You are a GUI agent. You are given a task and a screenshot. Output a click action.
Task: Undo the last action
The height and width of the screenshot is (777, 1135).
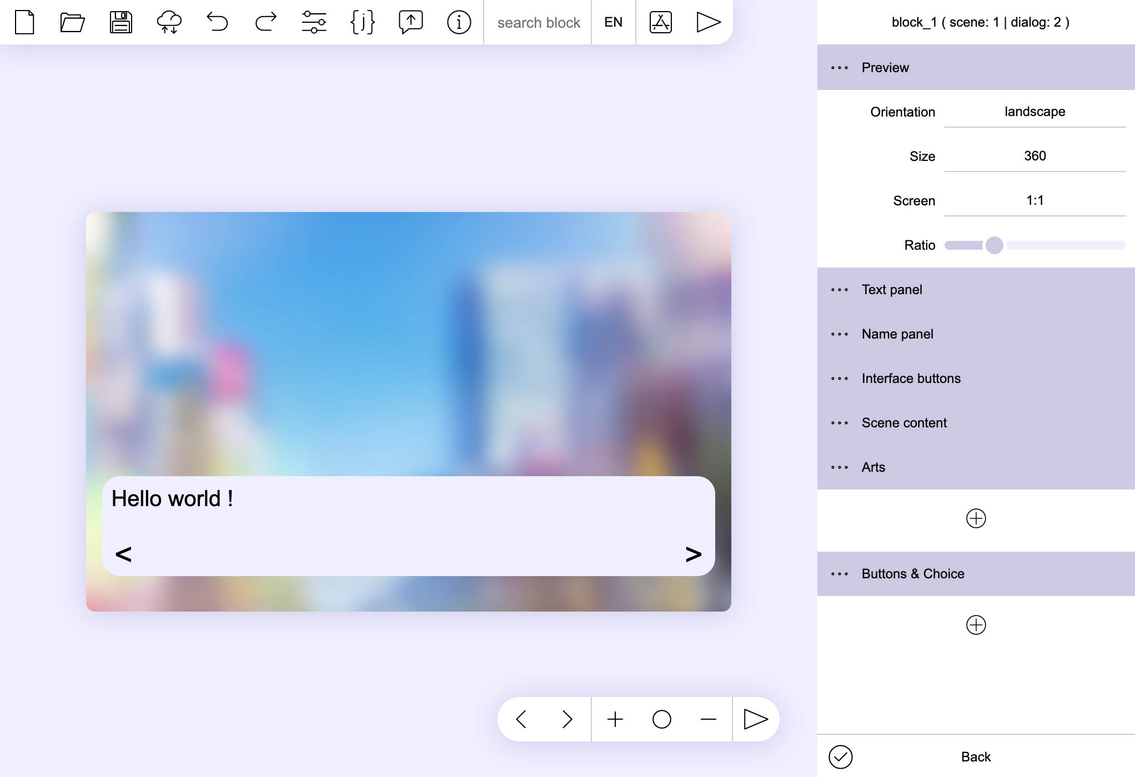(217, 22)
